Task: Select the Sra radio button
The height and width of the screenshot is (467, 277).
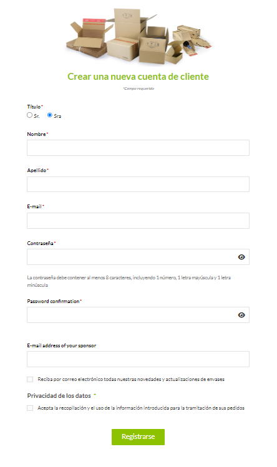Action: coord(50,115)
